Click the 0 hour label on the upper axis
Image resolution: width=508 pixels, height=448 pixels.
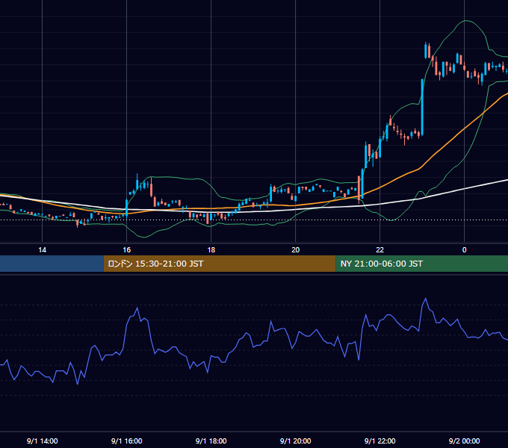point(464,250)
